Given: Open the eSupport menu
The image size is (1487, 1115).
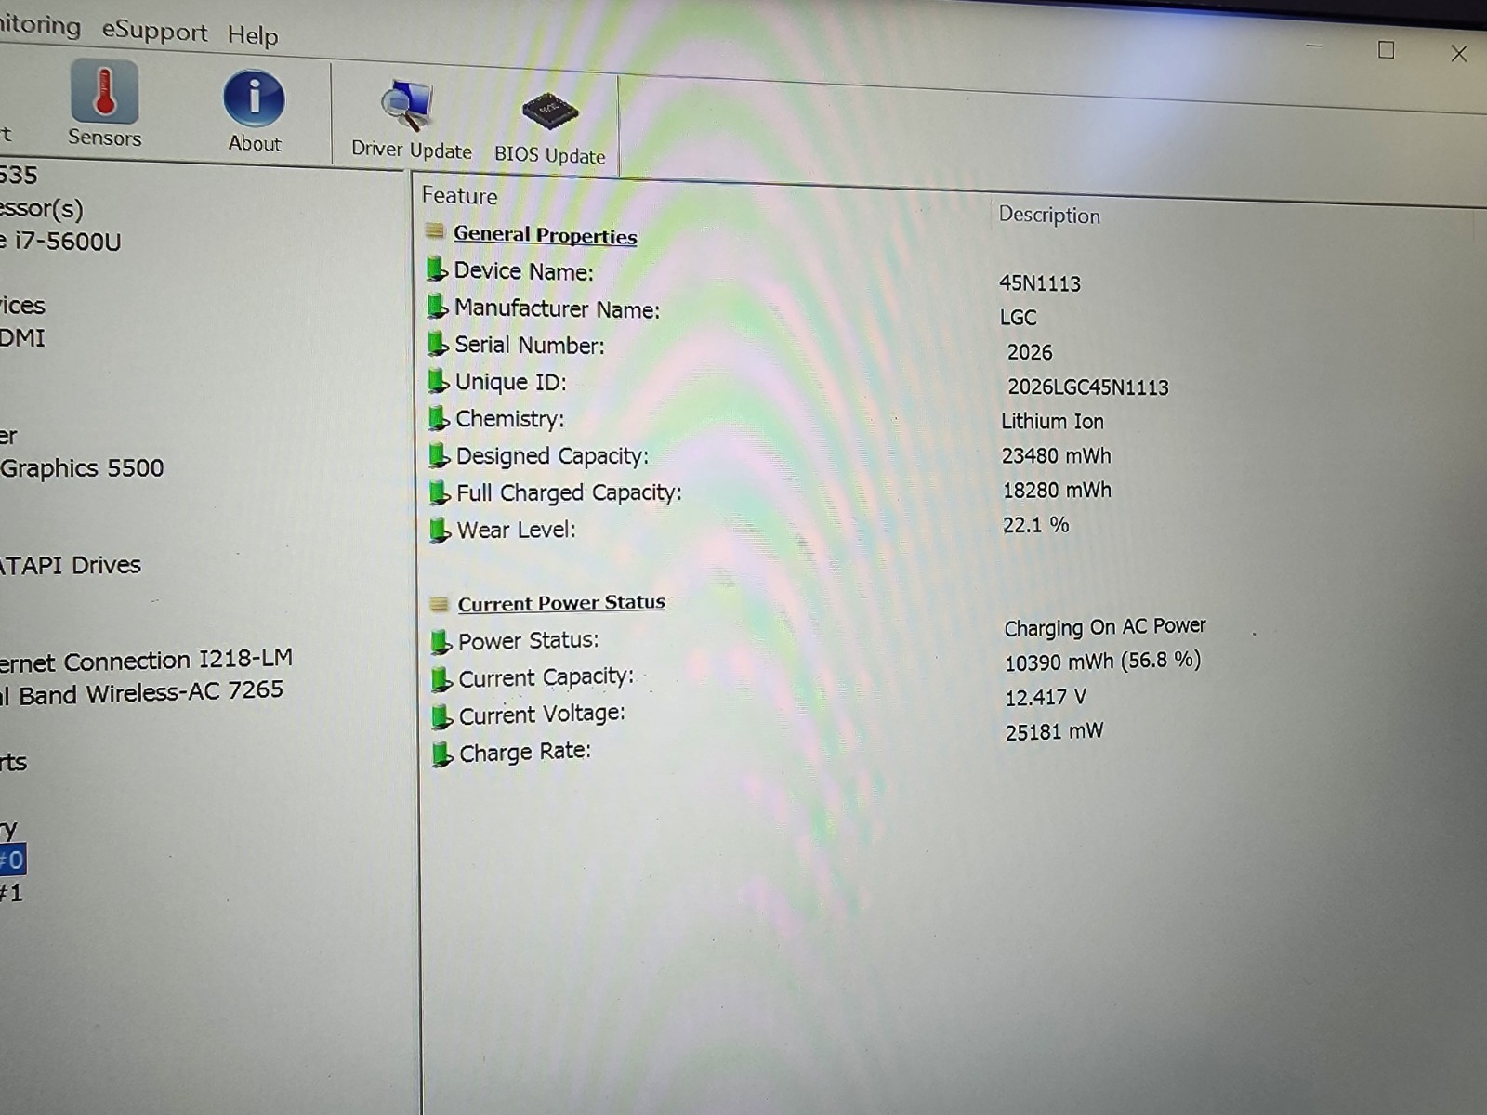Looking at the screenshot, I should tap(154, 31).
